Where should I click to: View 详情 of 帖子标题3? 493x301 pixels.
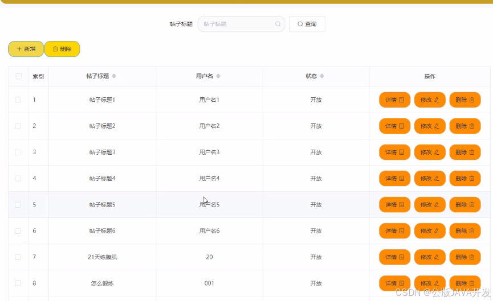tap(394, 152)
